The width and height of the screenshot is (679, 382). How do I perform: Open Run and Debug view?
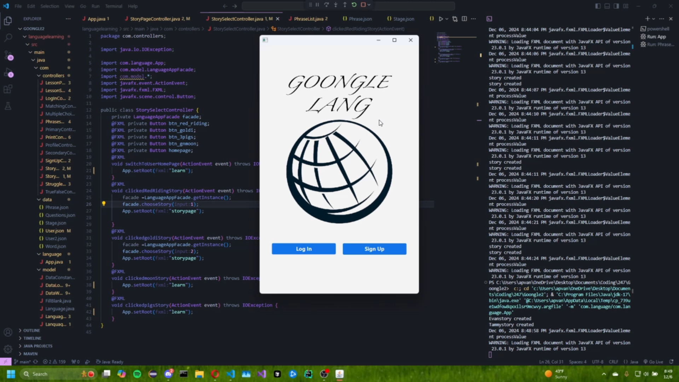(8, 73)
